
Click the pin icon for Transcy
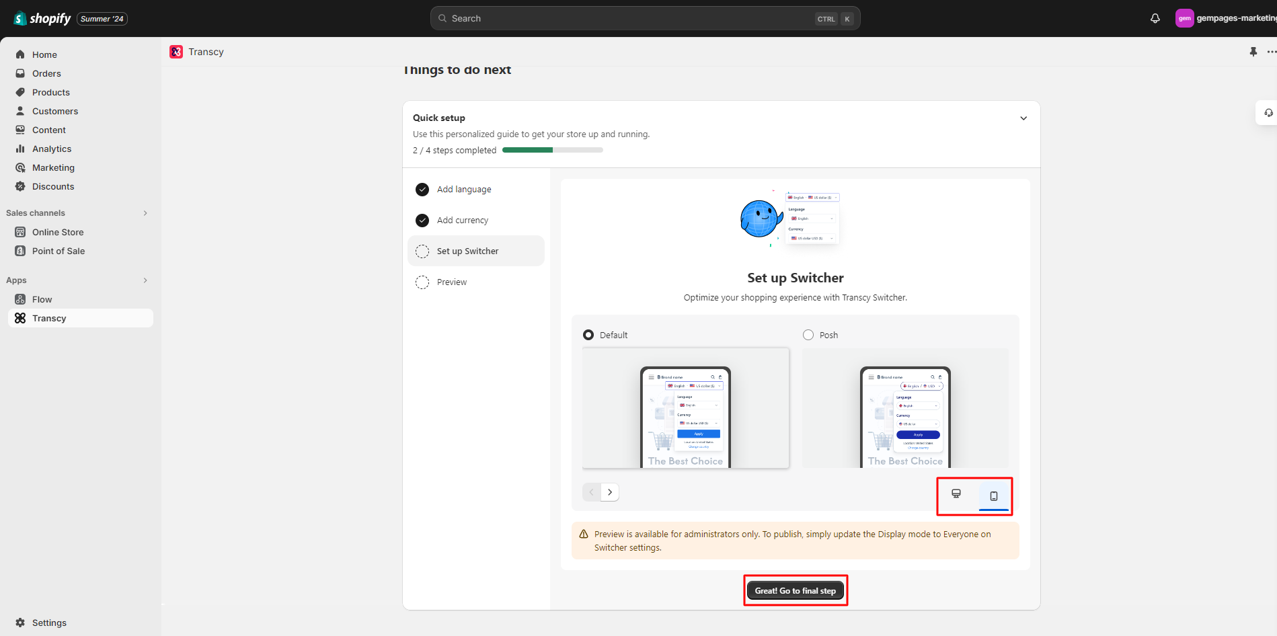point(1253,52)
